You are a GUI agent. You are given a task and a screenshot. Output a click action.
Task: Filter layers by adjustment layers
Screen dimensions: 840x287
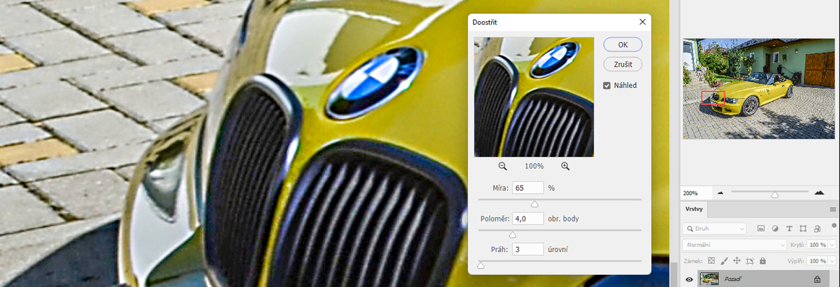775,229
